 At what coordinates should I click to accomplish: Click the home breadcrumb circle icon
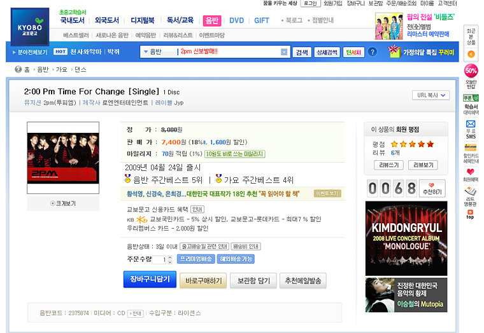coord(18,69)
